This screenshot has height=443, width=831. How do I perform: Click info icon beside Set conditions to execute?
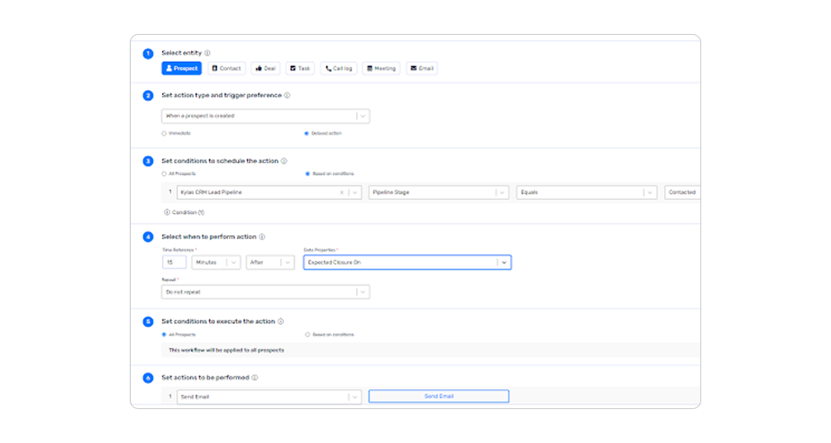[280, 321]
